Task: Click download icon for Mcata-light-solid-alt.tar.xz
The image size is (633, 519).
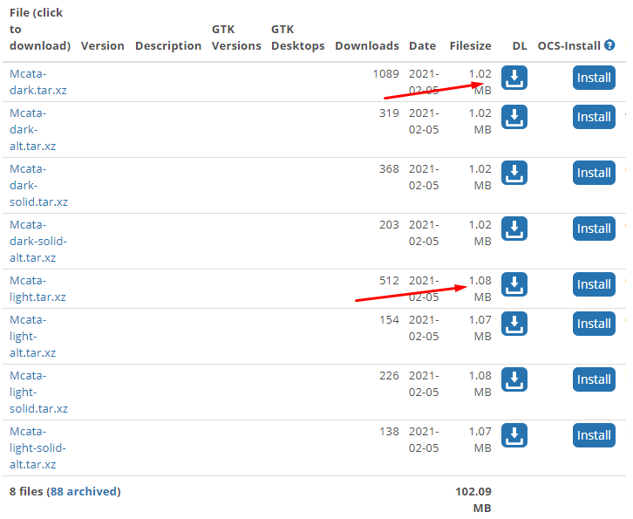Action: coord(514,435)
